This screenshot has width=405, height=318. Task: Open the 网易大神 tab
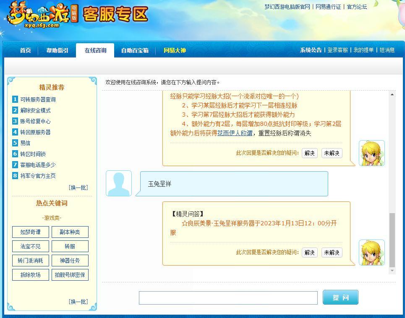pos(175,50)
